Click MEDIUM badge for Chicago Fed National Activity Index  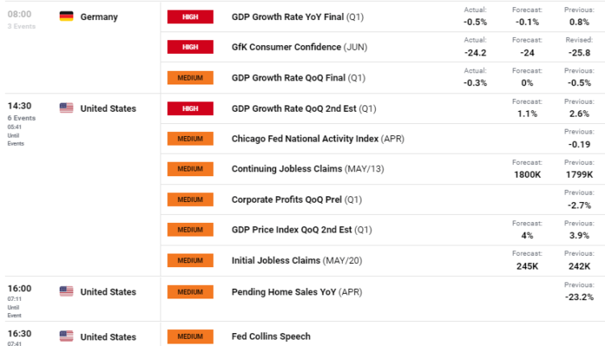tap(190, 138)
